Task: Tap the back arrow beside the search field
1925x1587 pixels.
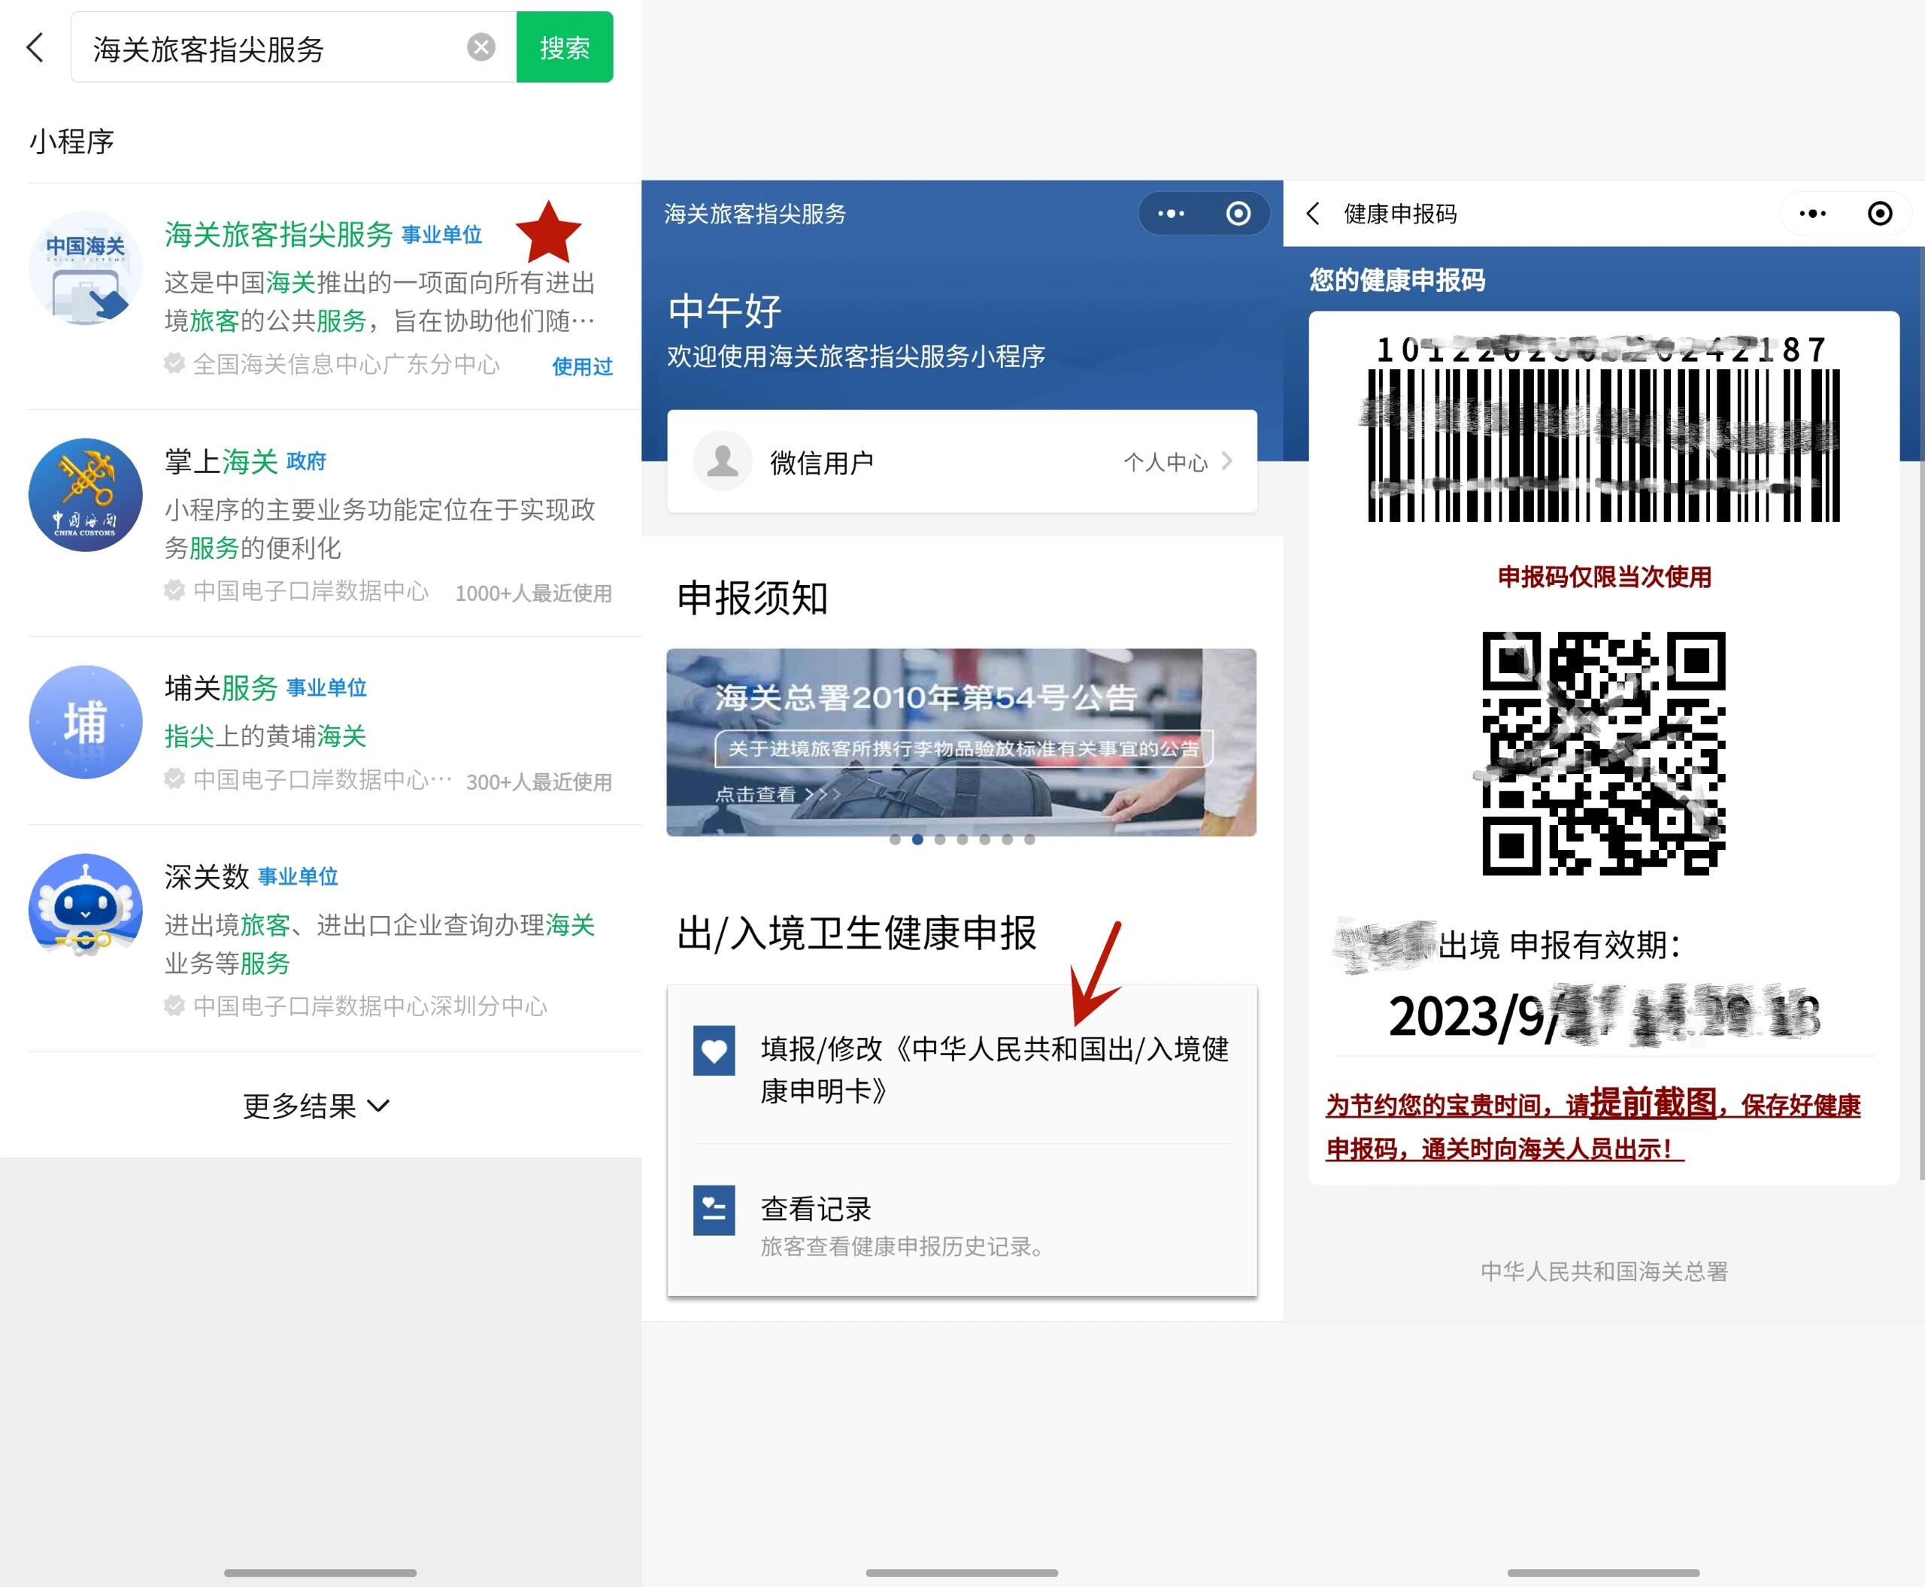Action: [35, 47]
